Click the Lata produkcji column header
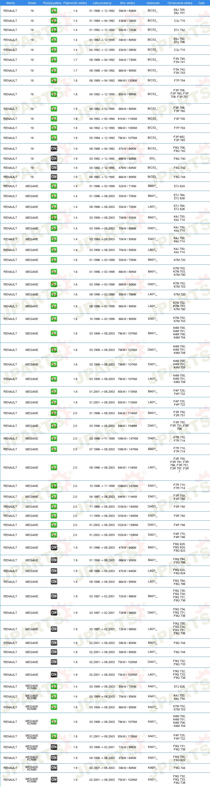 pyautogui.click(x=102, y=3)
